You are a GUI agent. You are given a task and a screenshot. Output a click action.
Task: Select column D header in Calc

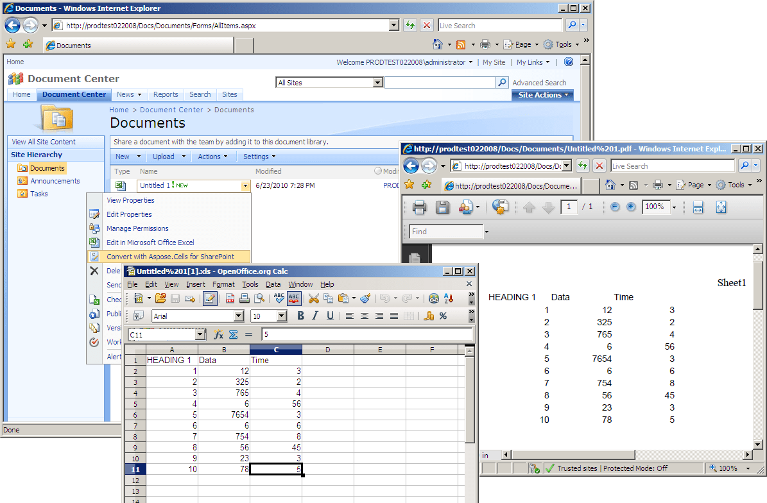pos(328,350)
